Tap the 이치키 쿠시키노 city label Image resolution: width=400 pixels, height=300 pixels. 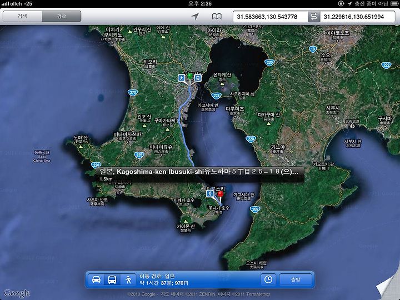(x=113, y=34)
